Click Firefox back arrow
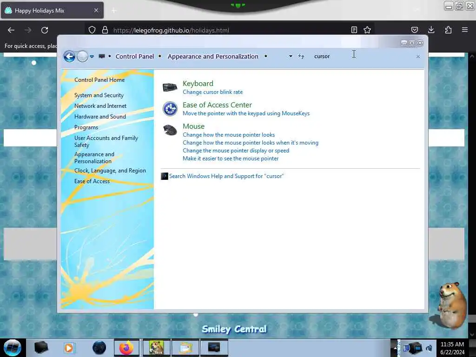The image size is (476, 357). pyautogui.click(x=11, y=30)
